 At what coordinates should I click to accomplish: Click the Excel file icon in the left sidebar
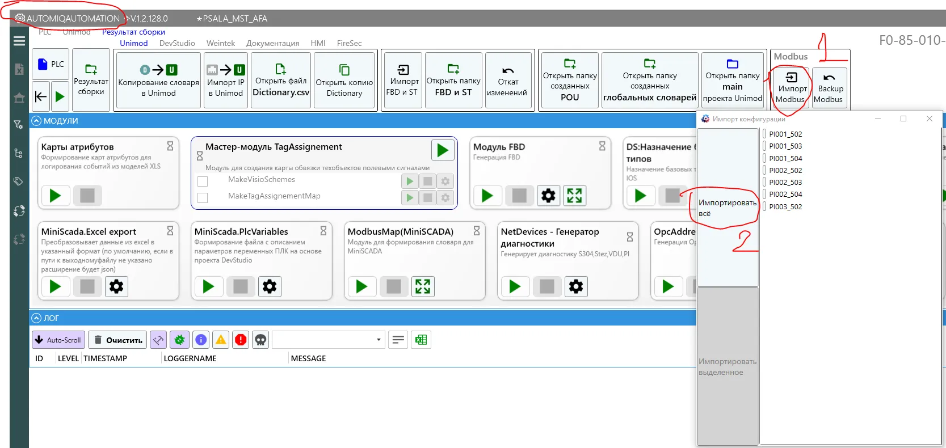19,69
